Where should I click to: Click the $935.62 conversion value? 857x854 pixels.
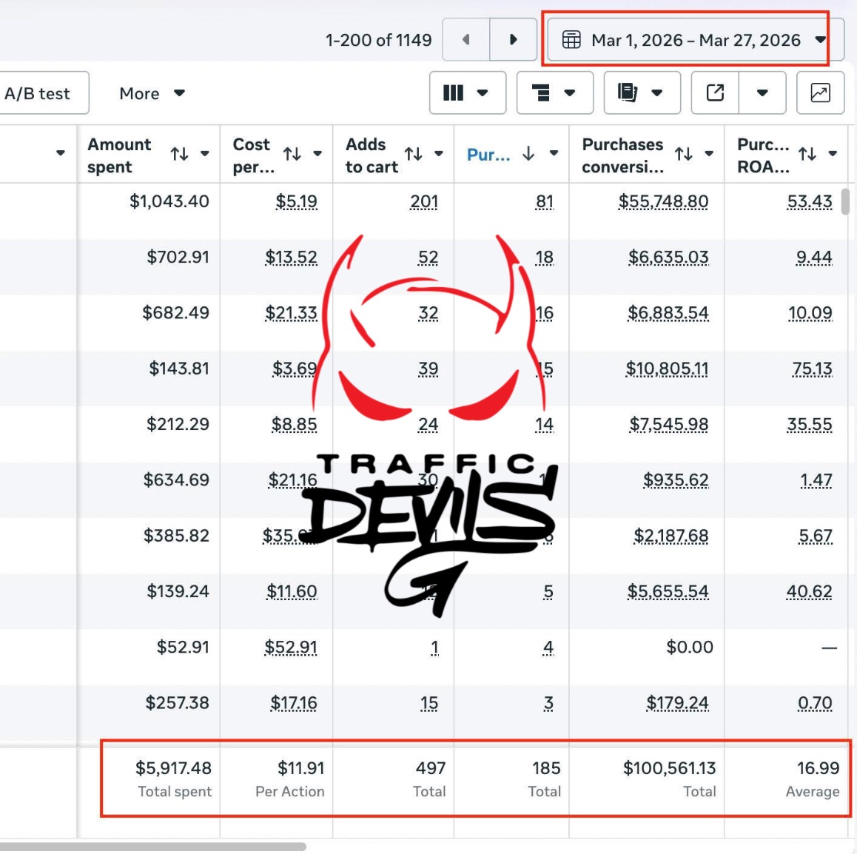[x=676, y=480]
